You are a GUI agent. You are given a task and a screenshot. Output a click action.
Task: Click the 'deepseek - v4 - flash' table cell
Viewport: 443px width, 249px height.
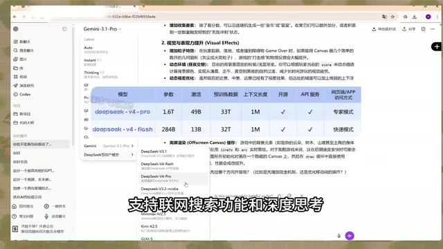[123, 129]
